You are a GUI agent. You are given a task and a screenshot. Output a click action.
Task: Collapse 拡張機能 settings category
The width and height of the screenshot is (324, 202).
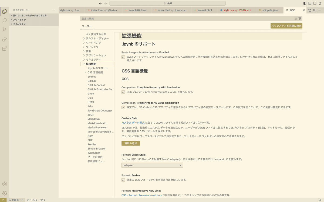84,64
